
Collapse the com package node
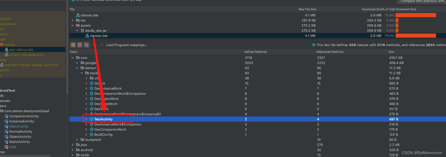[x=72, y=58]
